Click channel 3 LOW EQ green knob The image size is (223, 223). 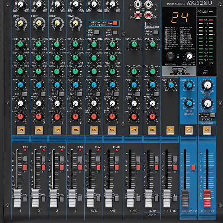(57, 71)
